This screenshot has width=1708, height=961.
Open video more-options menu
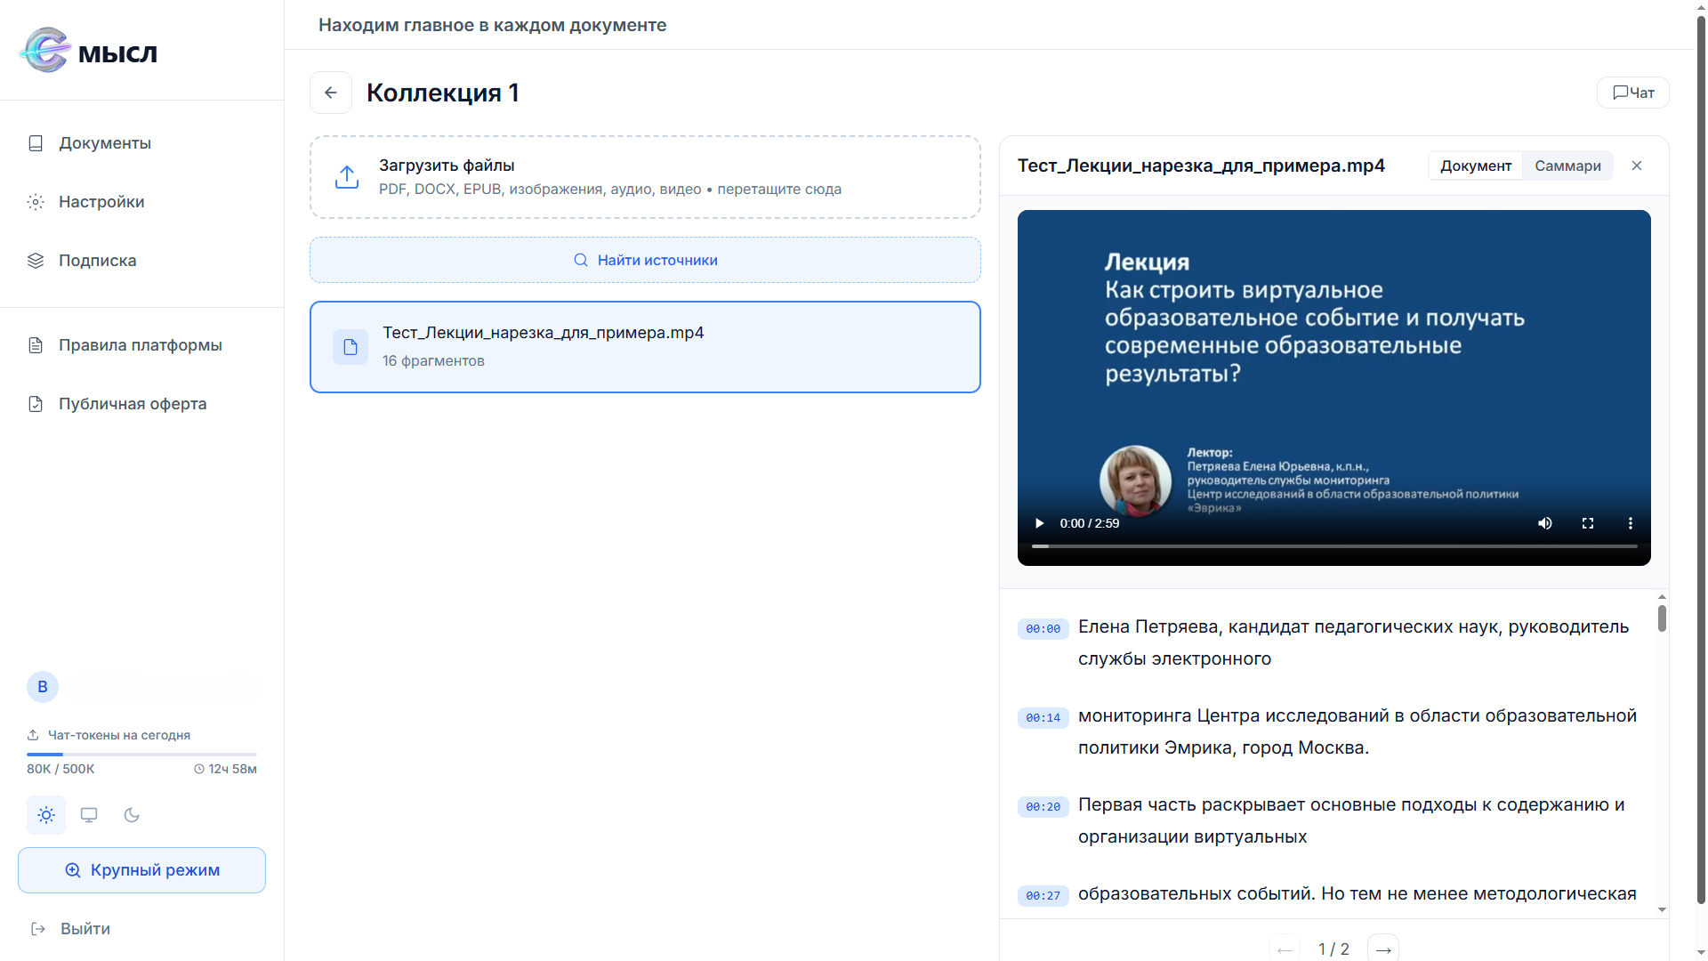coord(1631,523)
